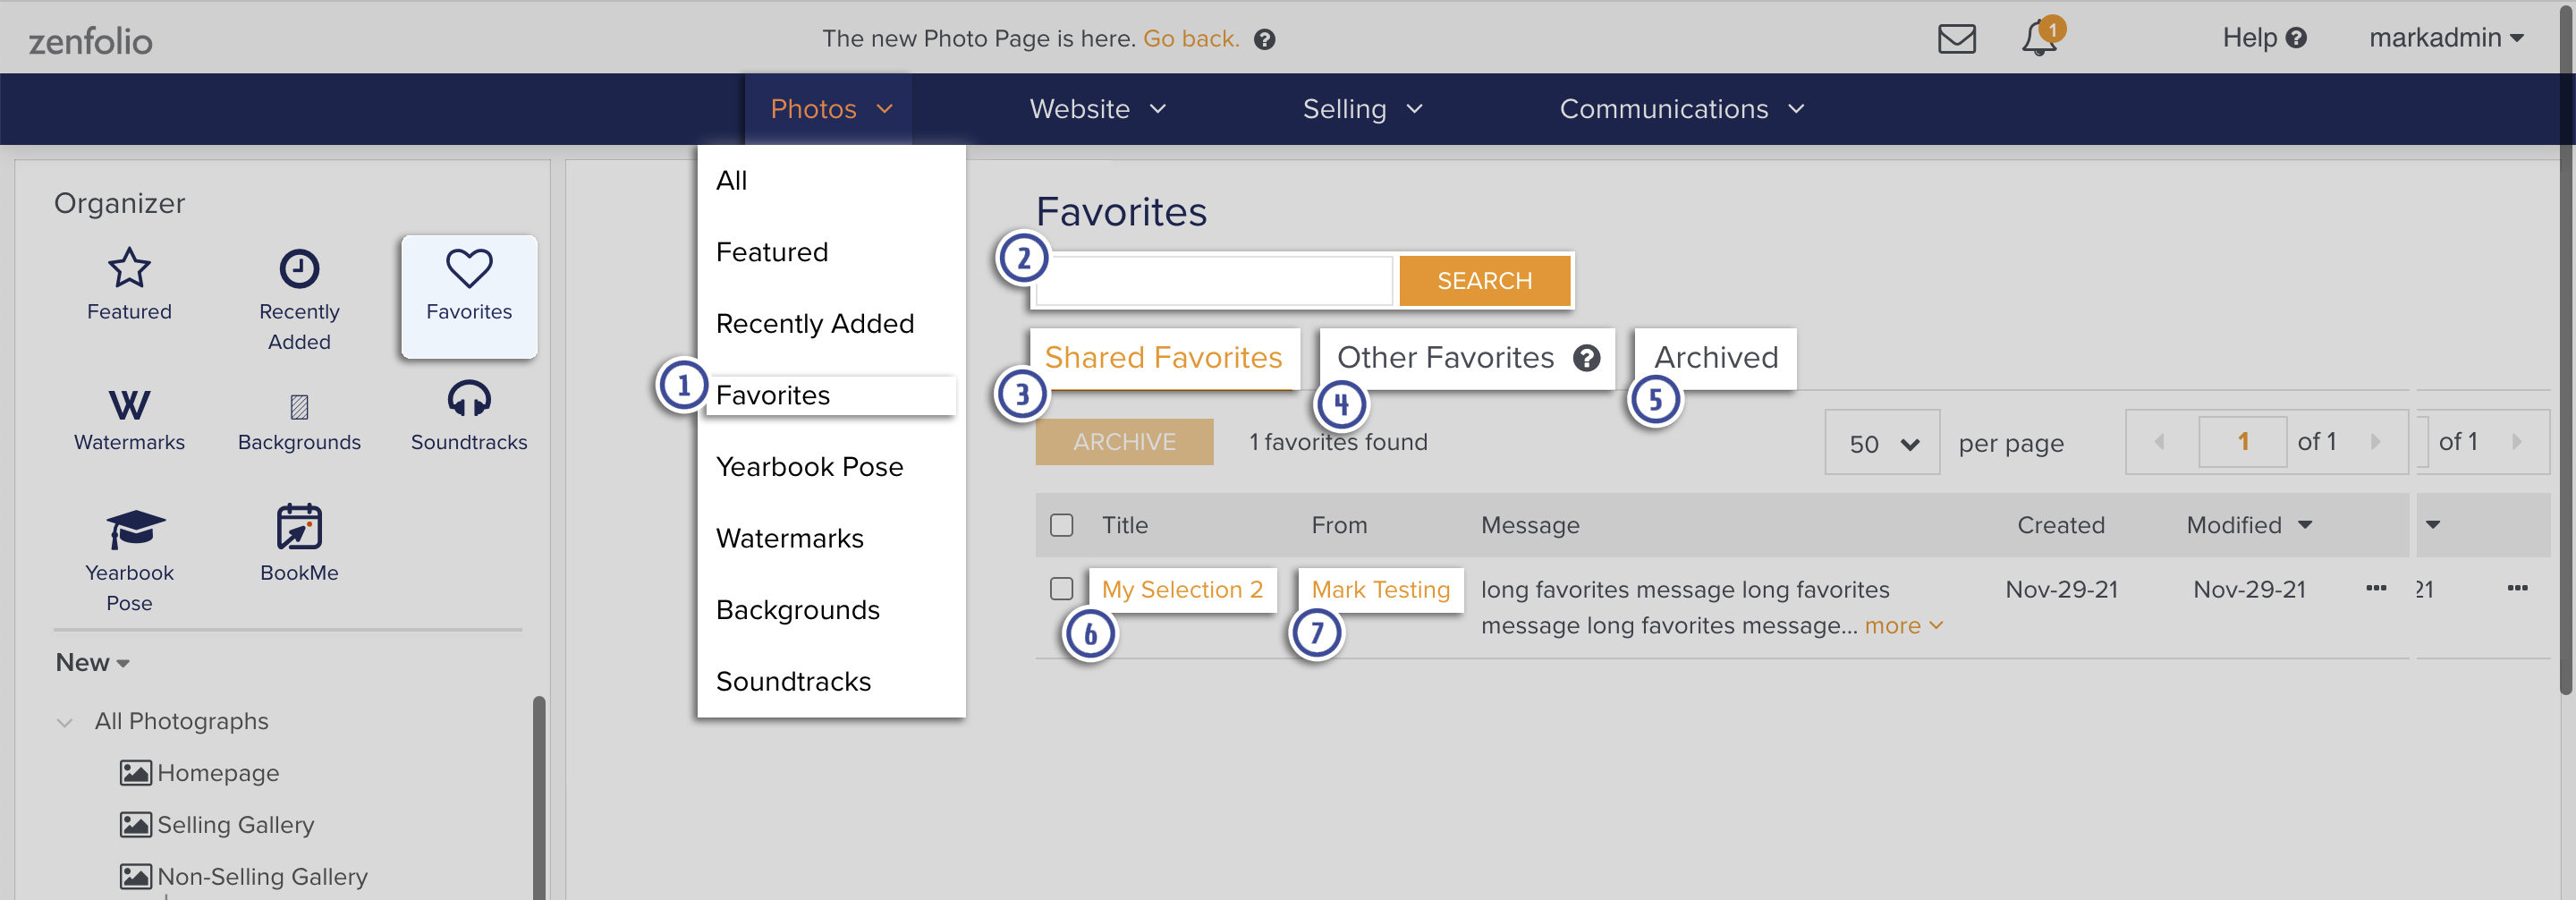This screenshot has height=900, width=2576.
Task: Open the 50 per page dropdown
Action: 1882,443
